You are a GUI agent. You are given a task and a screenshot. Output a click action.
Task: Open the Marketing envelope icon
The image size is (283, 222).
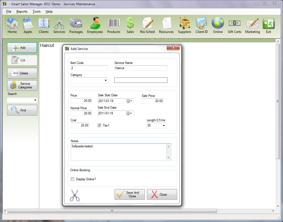click(253, 25)
